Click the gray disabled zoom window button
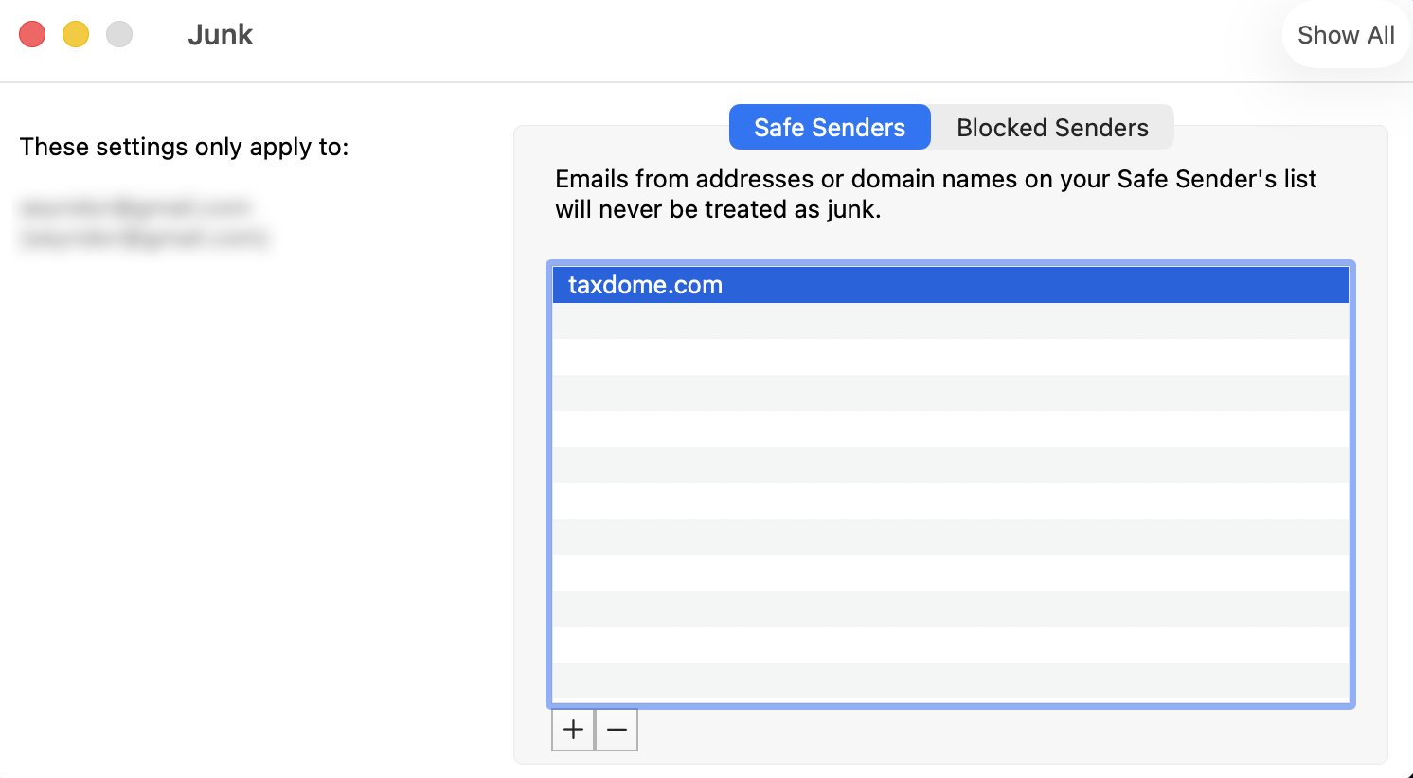1413x778 pixels. pyautogui.click(x=119, y=35)
